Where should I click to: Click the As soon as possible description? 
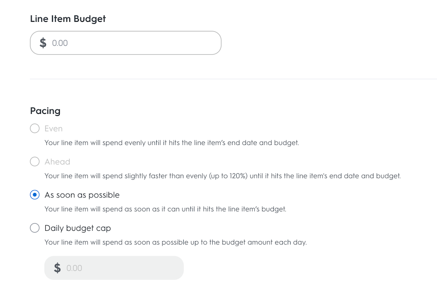coord(165,209)
